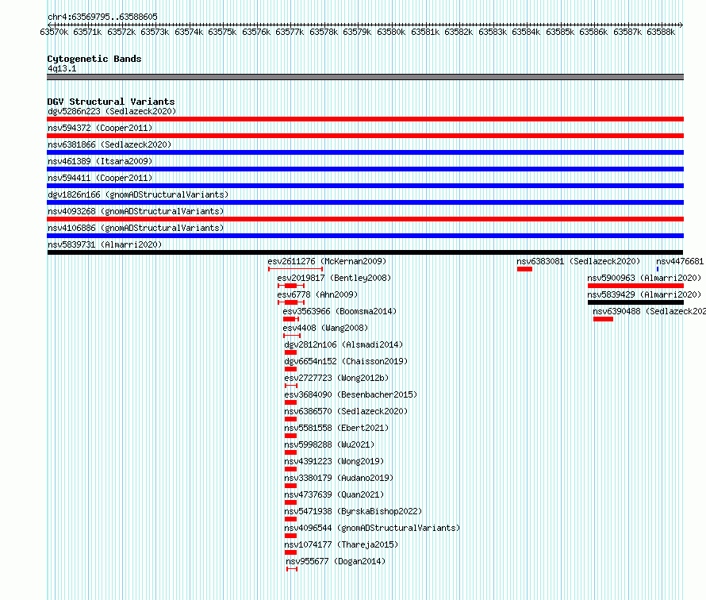Click the esv3563966 red variant glyph

tap(291, 319)
